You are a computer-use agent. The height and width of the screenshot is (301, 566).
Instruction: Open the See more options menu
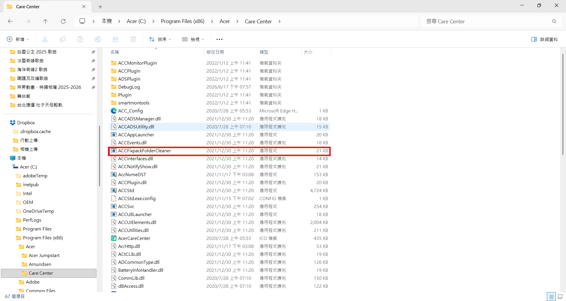pos(219,39)
